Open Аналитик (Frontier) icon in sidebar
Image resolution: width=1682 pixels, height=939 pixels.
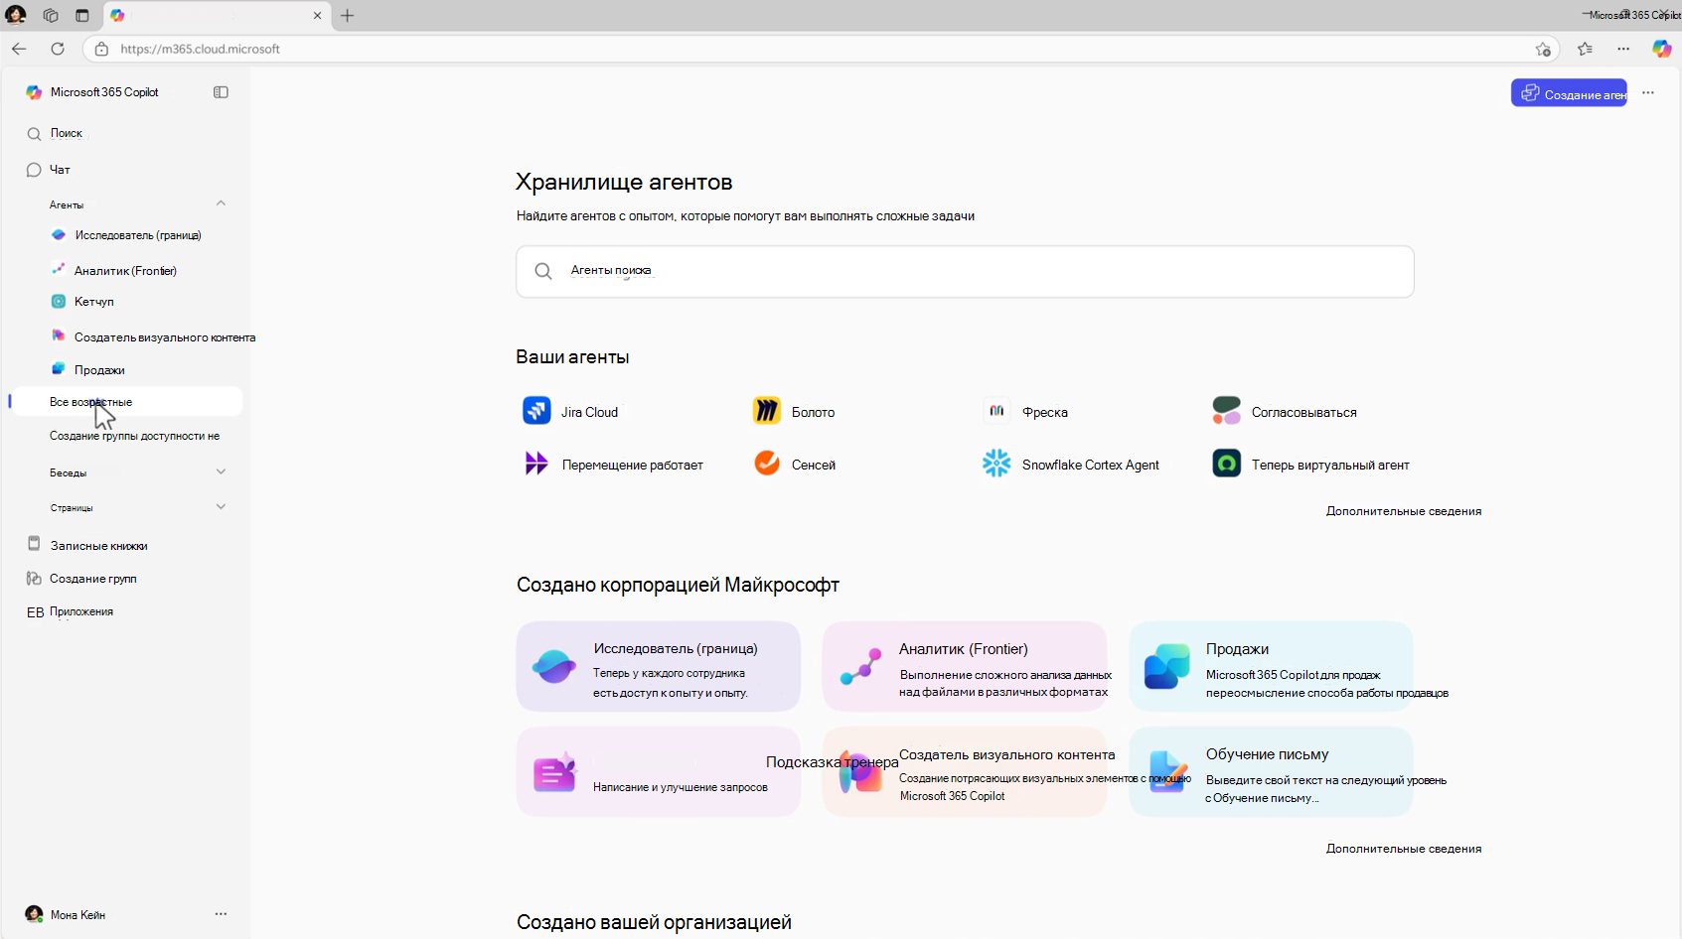coord(59,269)
